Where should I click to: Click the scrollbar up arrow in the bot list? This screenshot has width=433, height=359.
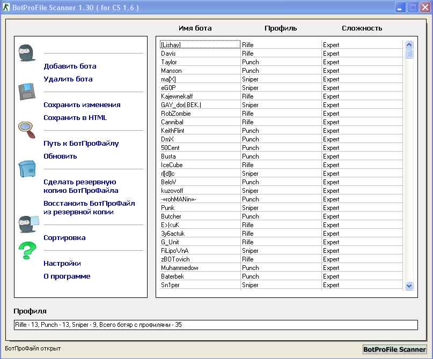tap(409, 45)
